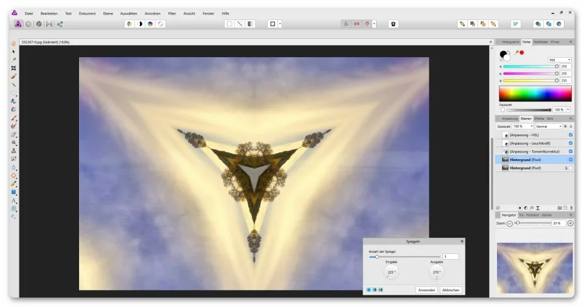Click the rainbow color spectrum bar
The image size is (584, 307).
(535, 94)
